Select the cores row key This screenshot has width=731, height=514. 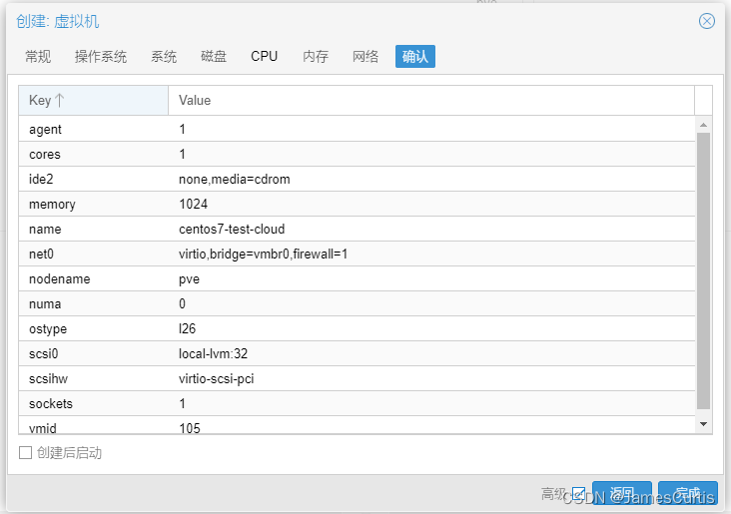45,155
